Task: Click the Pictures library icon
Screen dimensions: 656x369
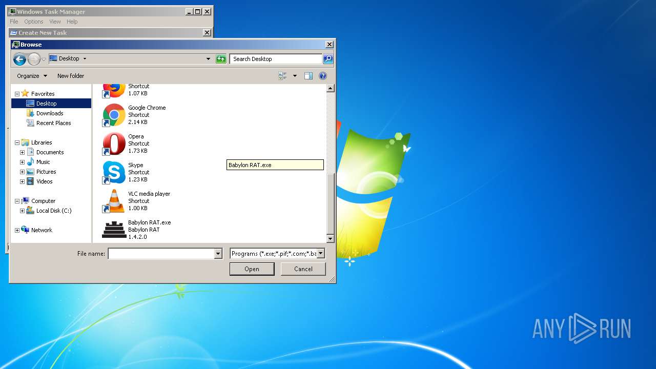Action: pos(30,172)
